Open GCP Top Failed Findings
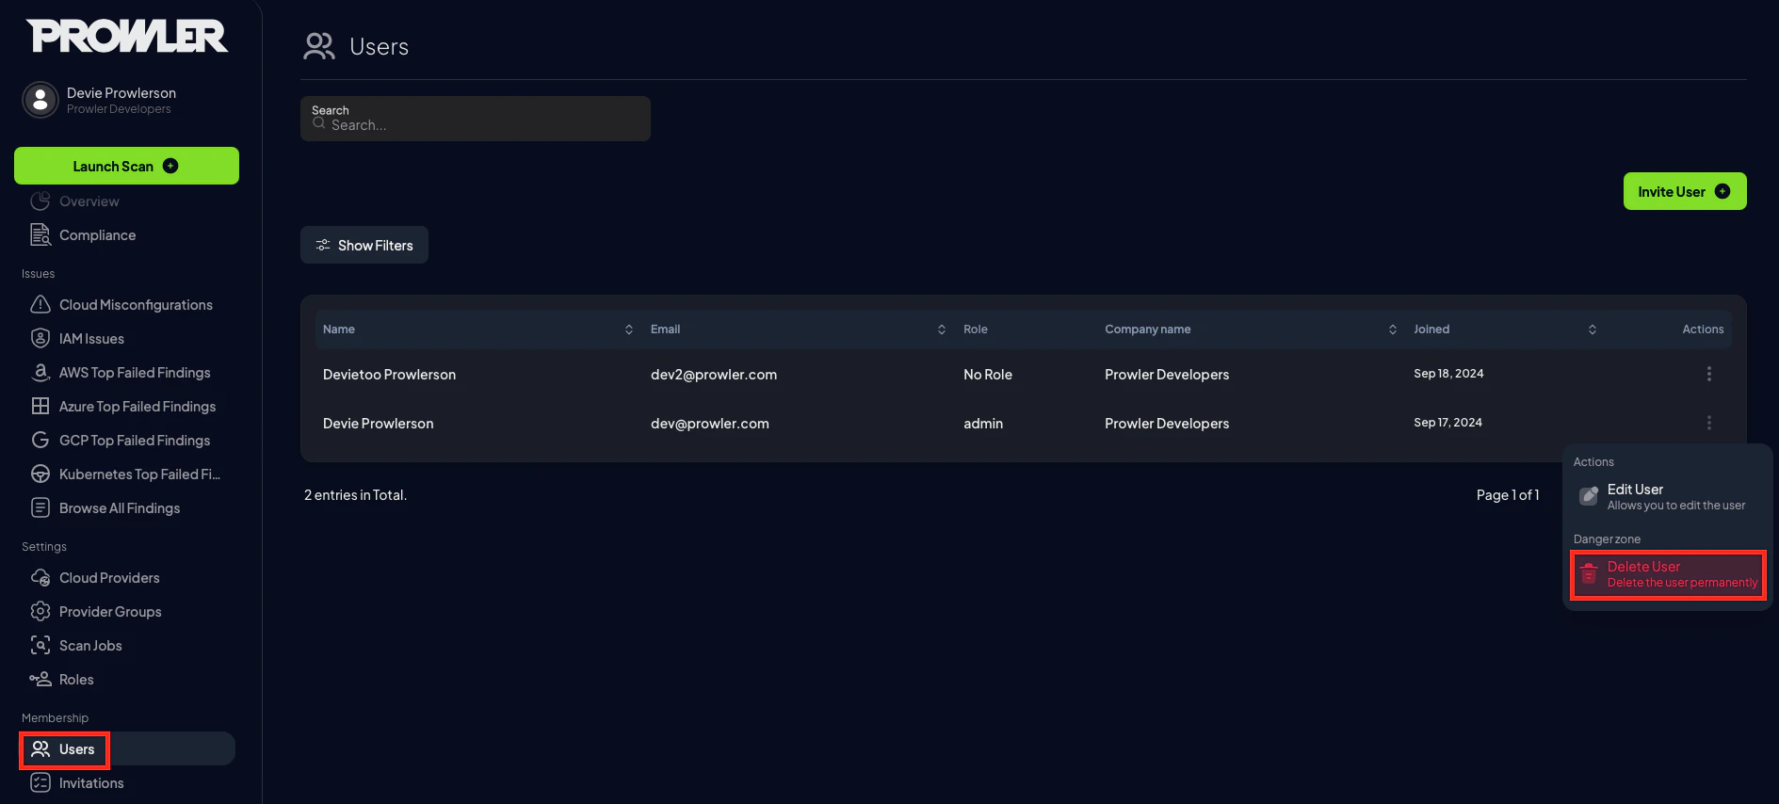The height and width of the screenshot is (804, 1779). click(x=135, y=441)
